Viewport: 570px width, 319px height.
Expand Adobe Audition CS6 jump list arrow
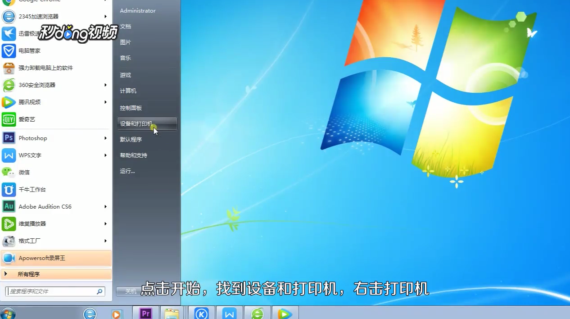click(106, 207)
